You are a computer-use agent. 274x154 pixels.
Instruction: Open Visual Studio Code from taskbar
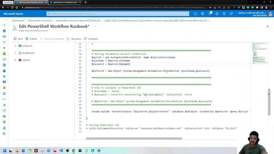61,151
